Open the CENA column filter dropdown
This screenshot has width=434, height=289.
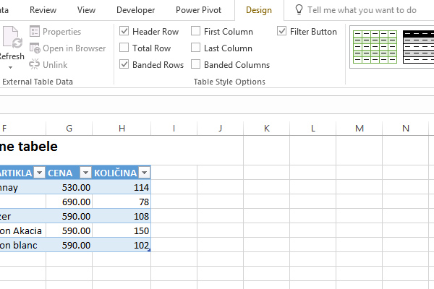[85, 173]
